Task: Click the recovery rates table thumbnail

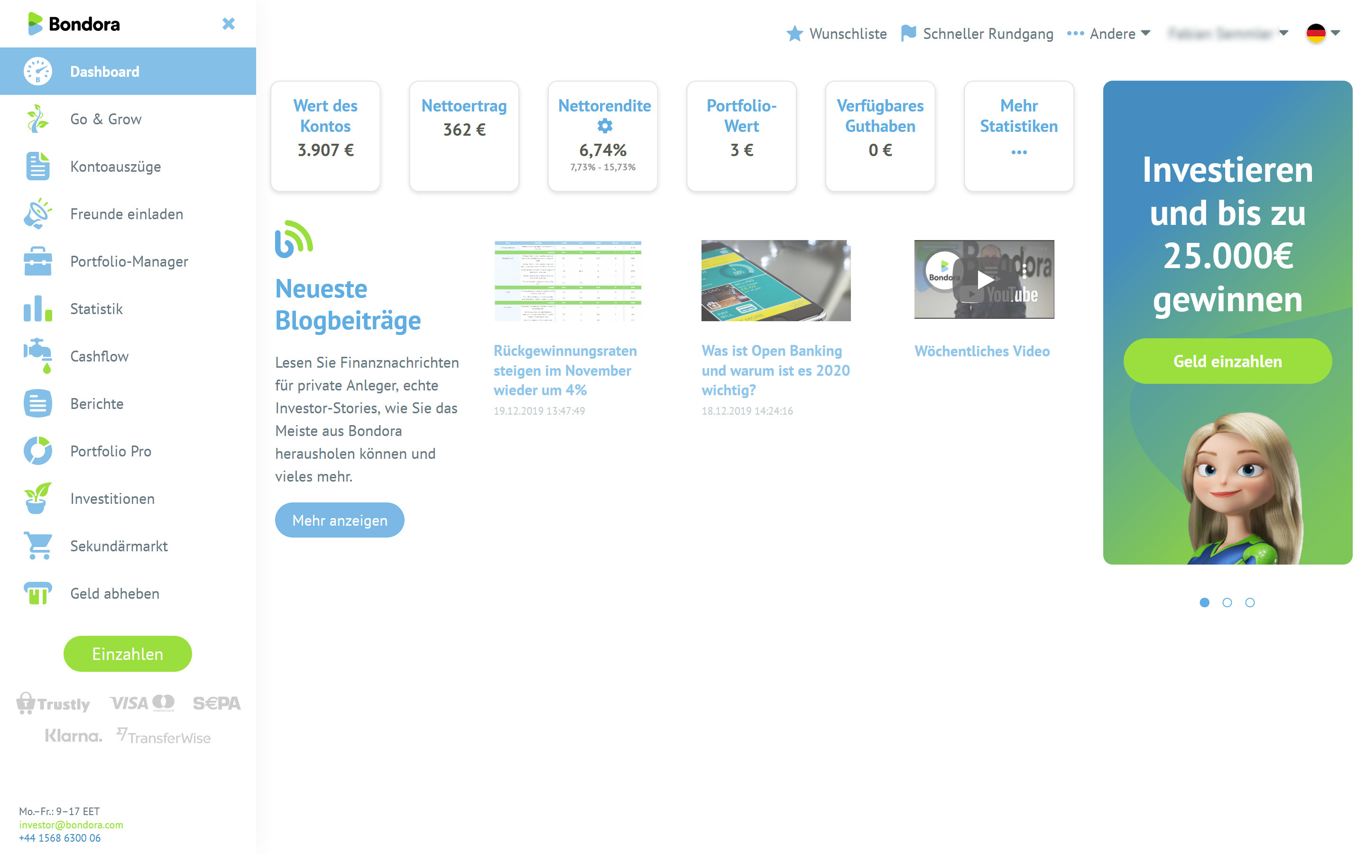Action: coord(568,281)
